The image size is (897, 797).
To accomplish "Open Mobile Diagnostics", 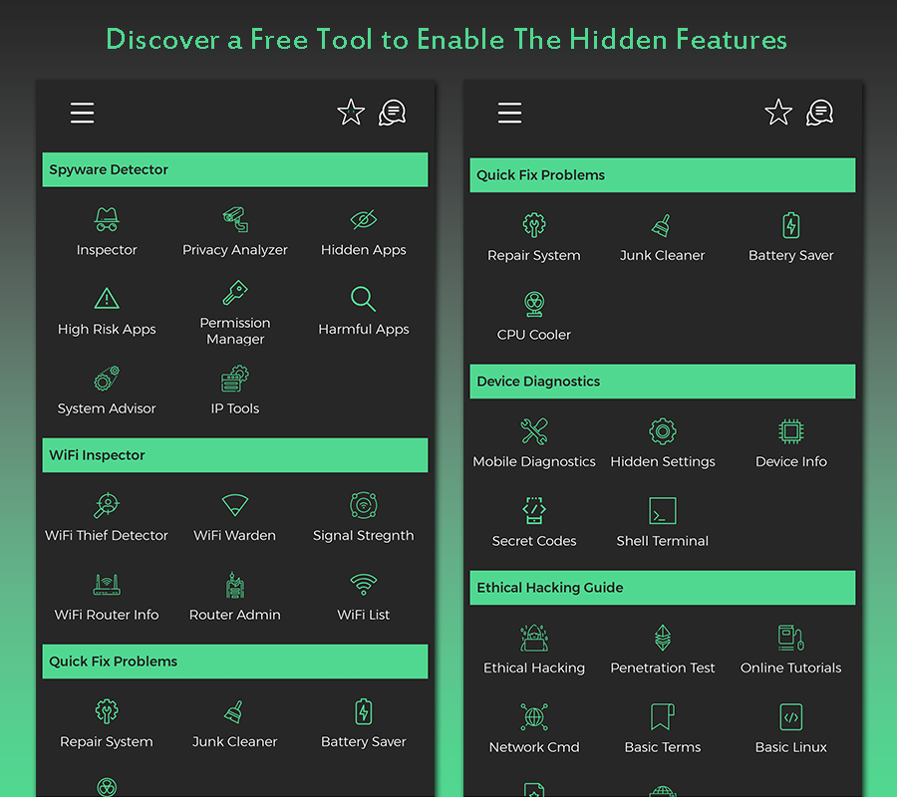I will click(534, 443).
